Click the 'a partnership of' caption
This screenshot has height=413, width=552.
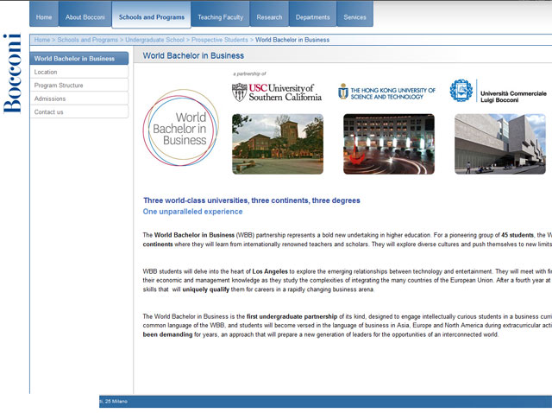[249, 73]
